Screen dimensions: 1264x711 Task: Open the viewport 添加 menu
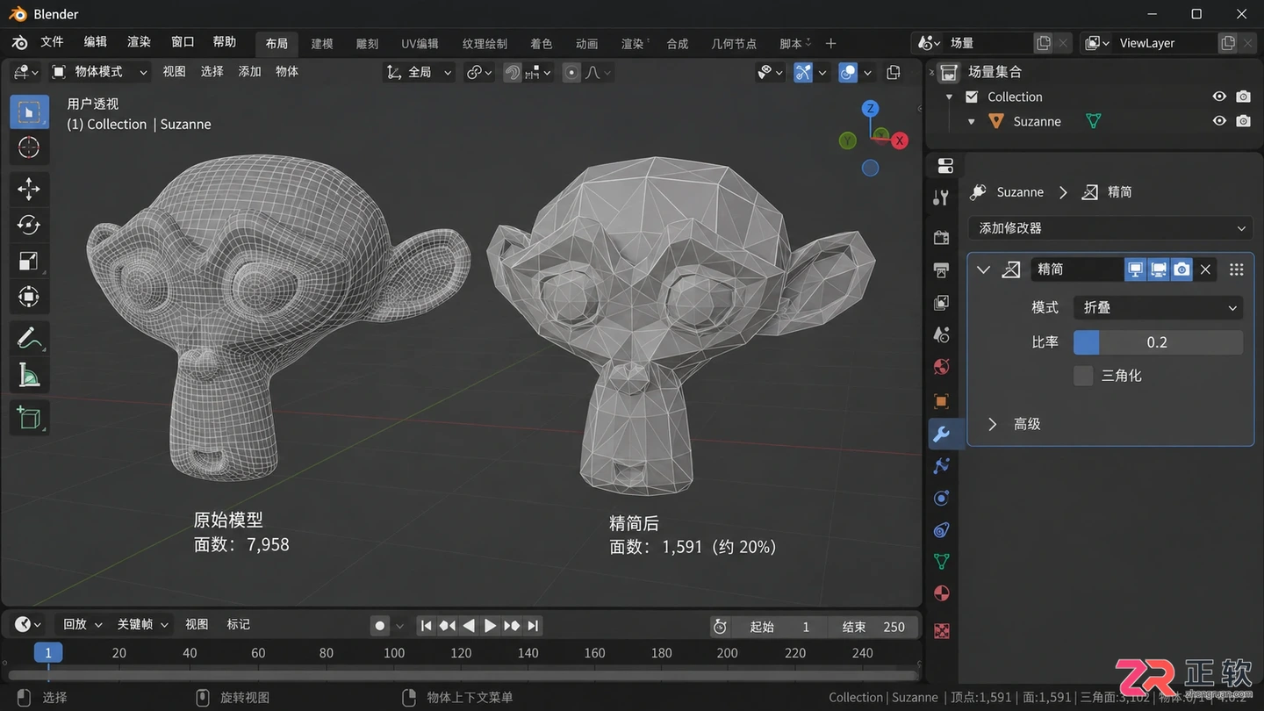pos(249,72)
